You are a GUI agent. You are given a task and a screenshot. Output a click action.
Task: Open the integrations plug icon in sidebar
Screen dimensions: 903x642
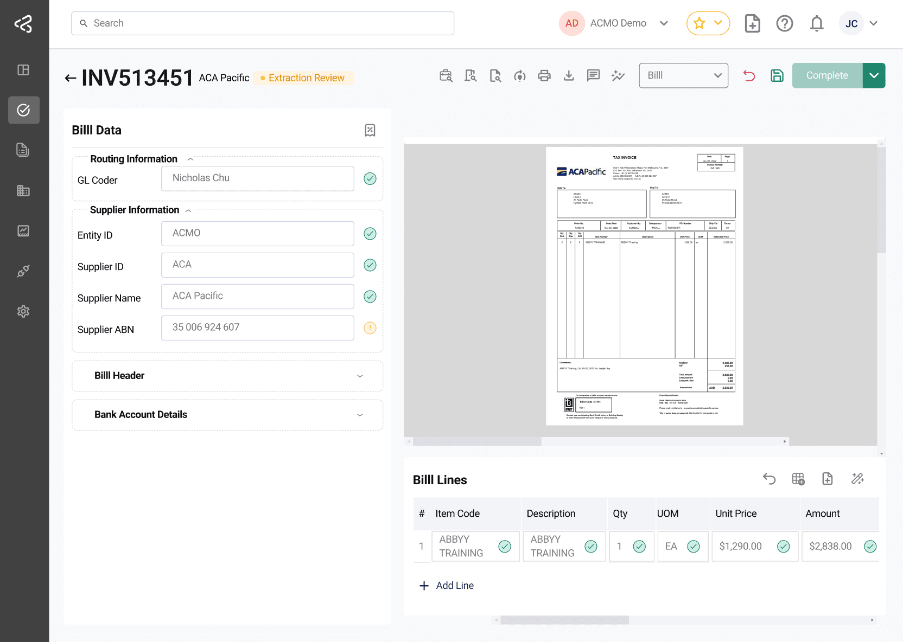[23, 271]
